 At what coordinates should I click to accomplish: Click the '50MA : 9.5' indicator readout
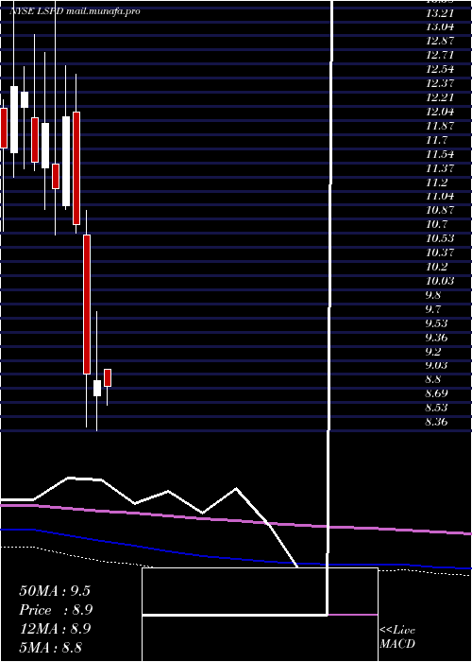coord(55,591)
